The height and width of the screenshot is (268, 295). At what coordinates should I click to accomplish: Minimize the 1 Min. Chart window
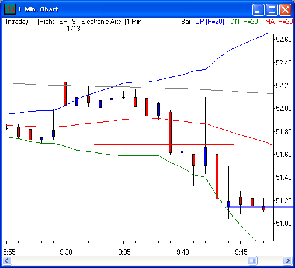click(258, 9)
